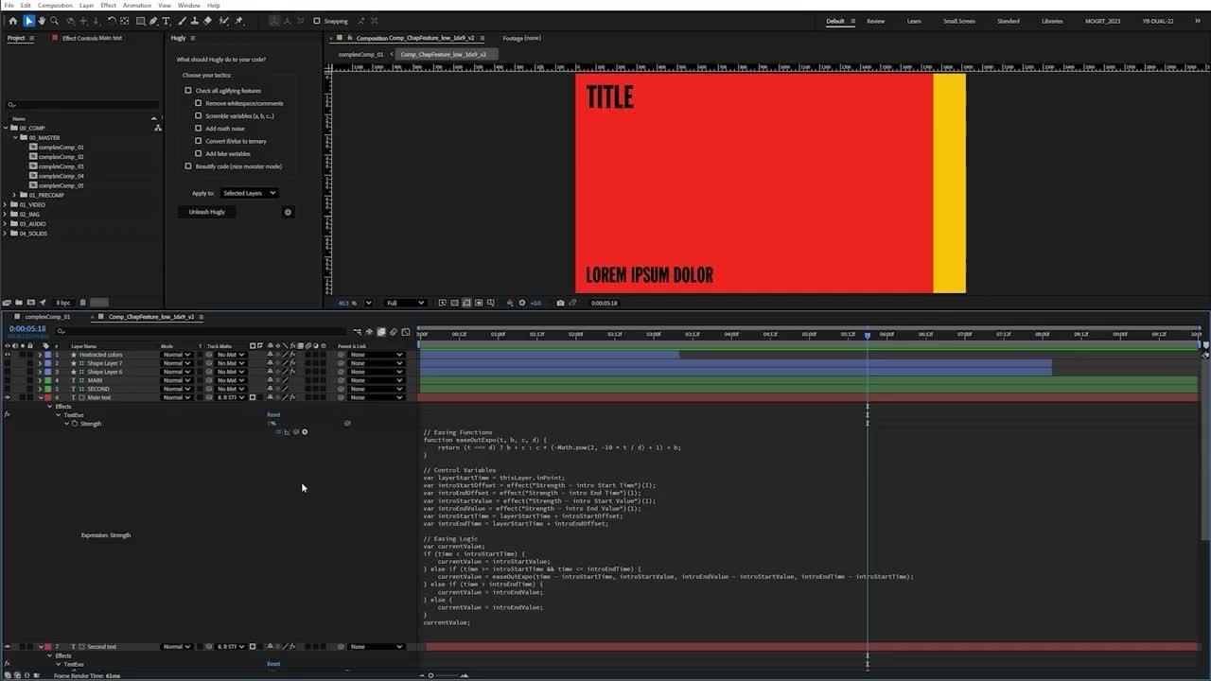Click the TextEvo Strength value slider
The height and width of the screenshot is (681, 1211).
coord(272,424)
